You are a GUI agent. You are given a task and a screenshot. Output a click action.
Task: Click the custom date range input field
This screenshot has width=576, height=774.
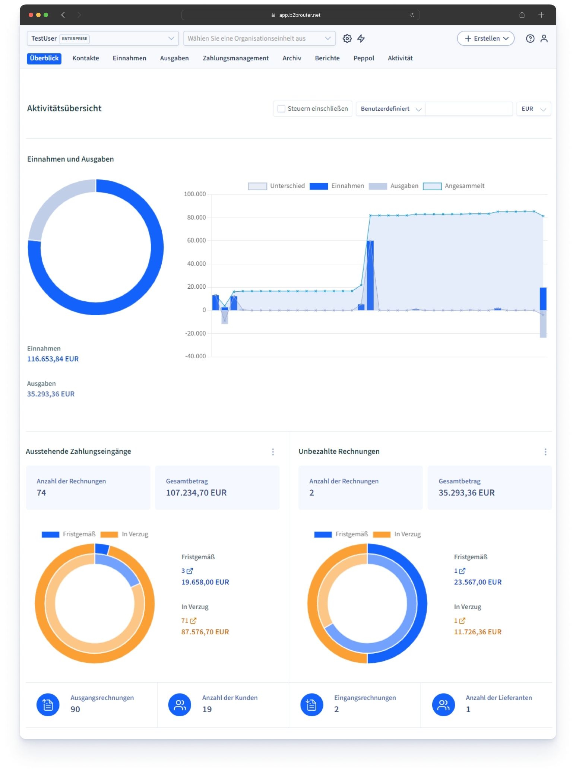point(469,109)
